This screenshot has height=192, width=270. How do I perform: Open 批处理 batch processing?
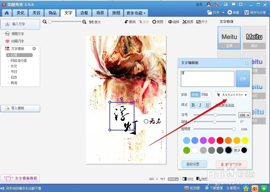tap(192, 188)
